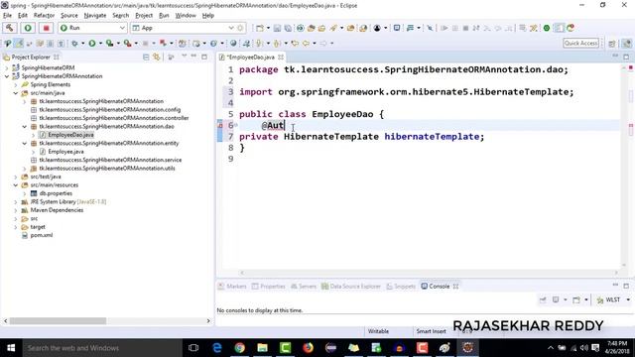Screen dimensions: 635x357
Task: Toggle Link with Editor in Project Explorer
Action: click(x=157, y=58)
